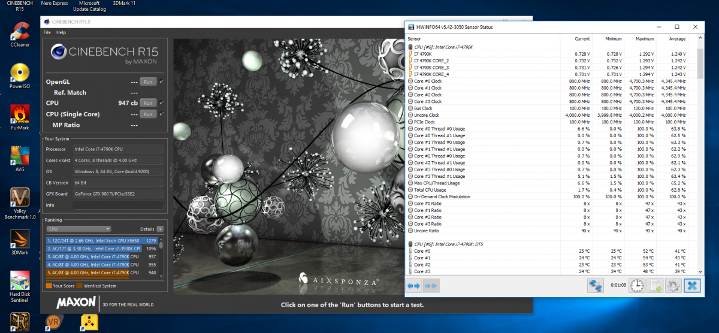Screen dimensions: 719x333
Task: Select Core #1 Thread #0 Usage row
Action: 546,143
